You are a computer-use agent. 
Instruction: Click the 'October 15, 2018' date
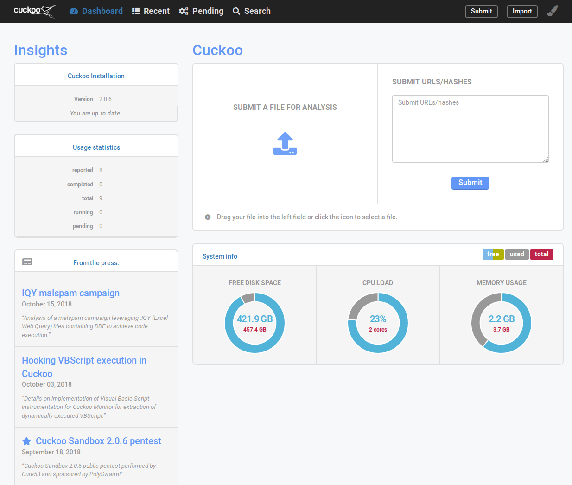pos(47,304)
